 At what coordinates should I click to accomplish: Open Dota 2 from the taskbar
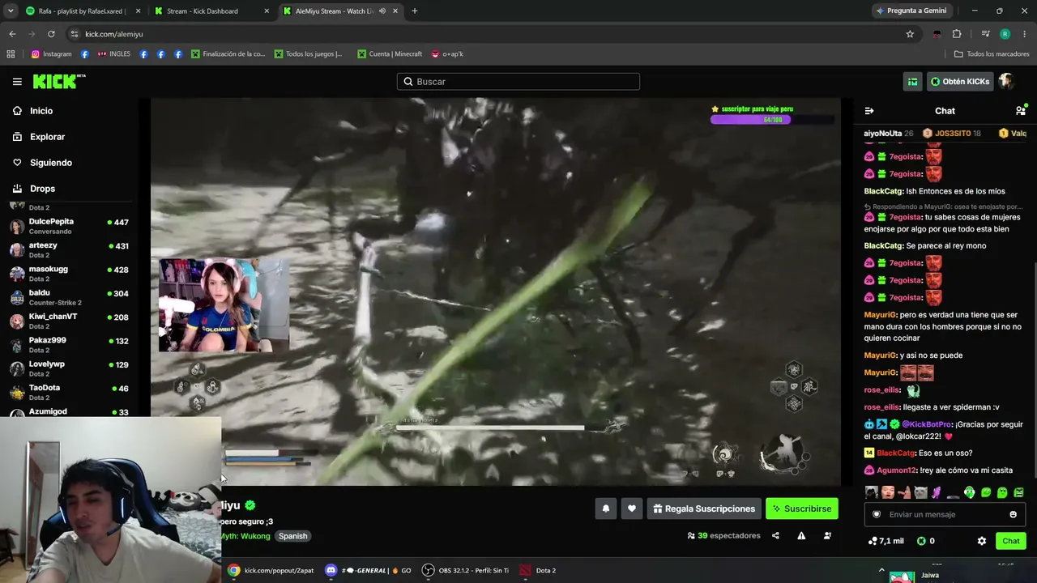pos(538,571)
